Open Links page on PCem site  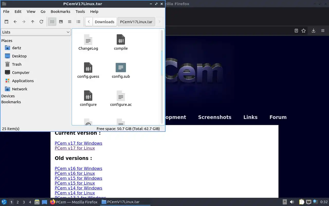tap(250, 117)
